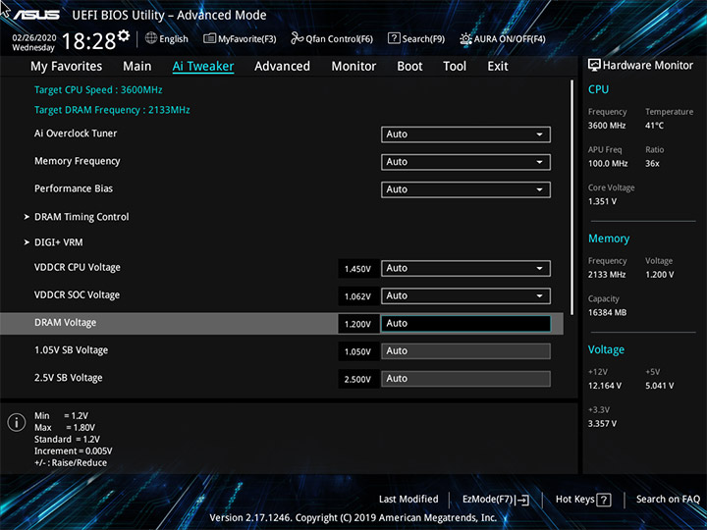The image size is (707, 530).
Task: Click the 2.5V SB Voltage field
Action: [465, 379]
